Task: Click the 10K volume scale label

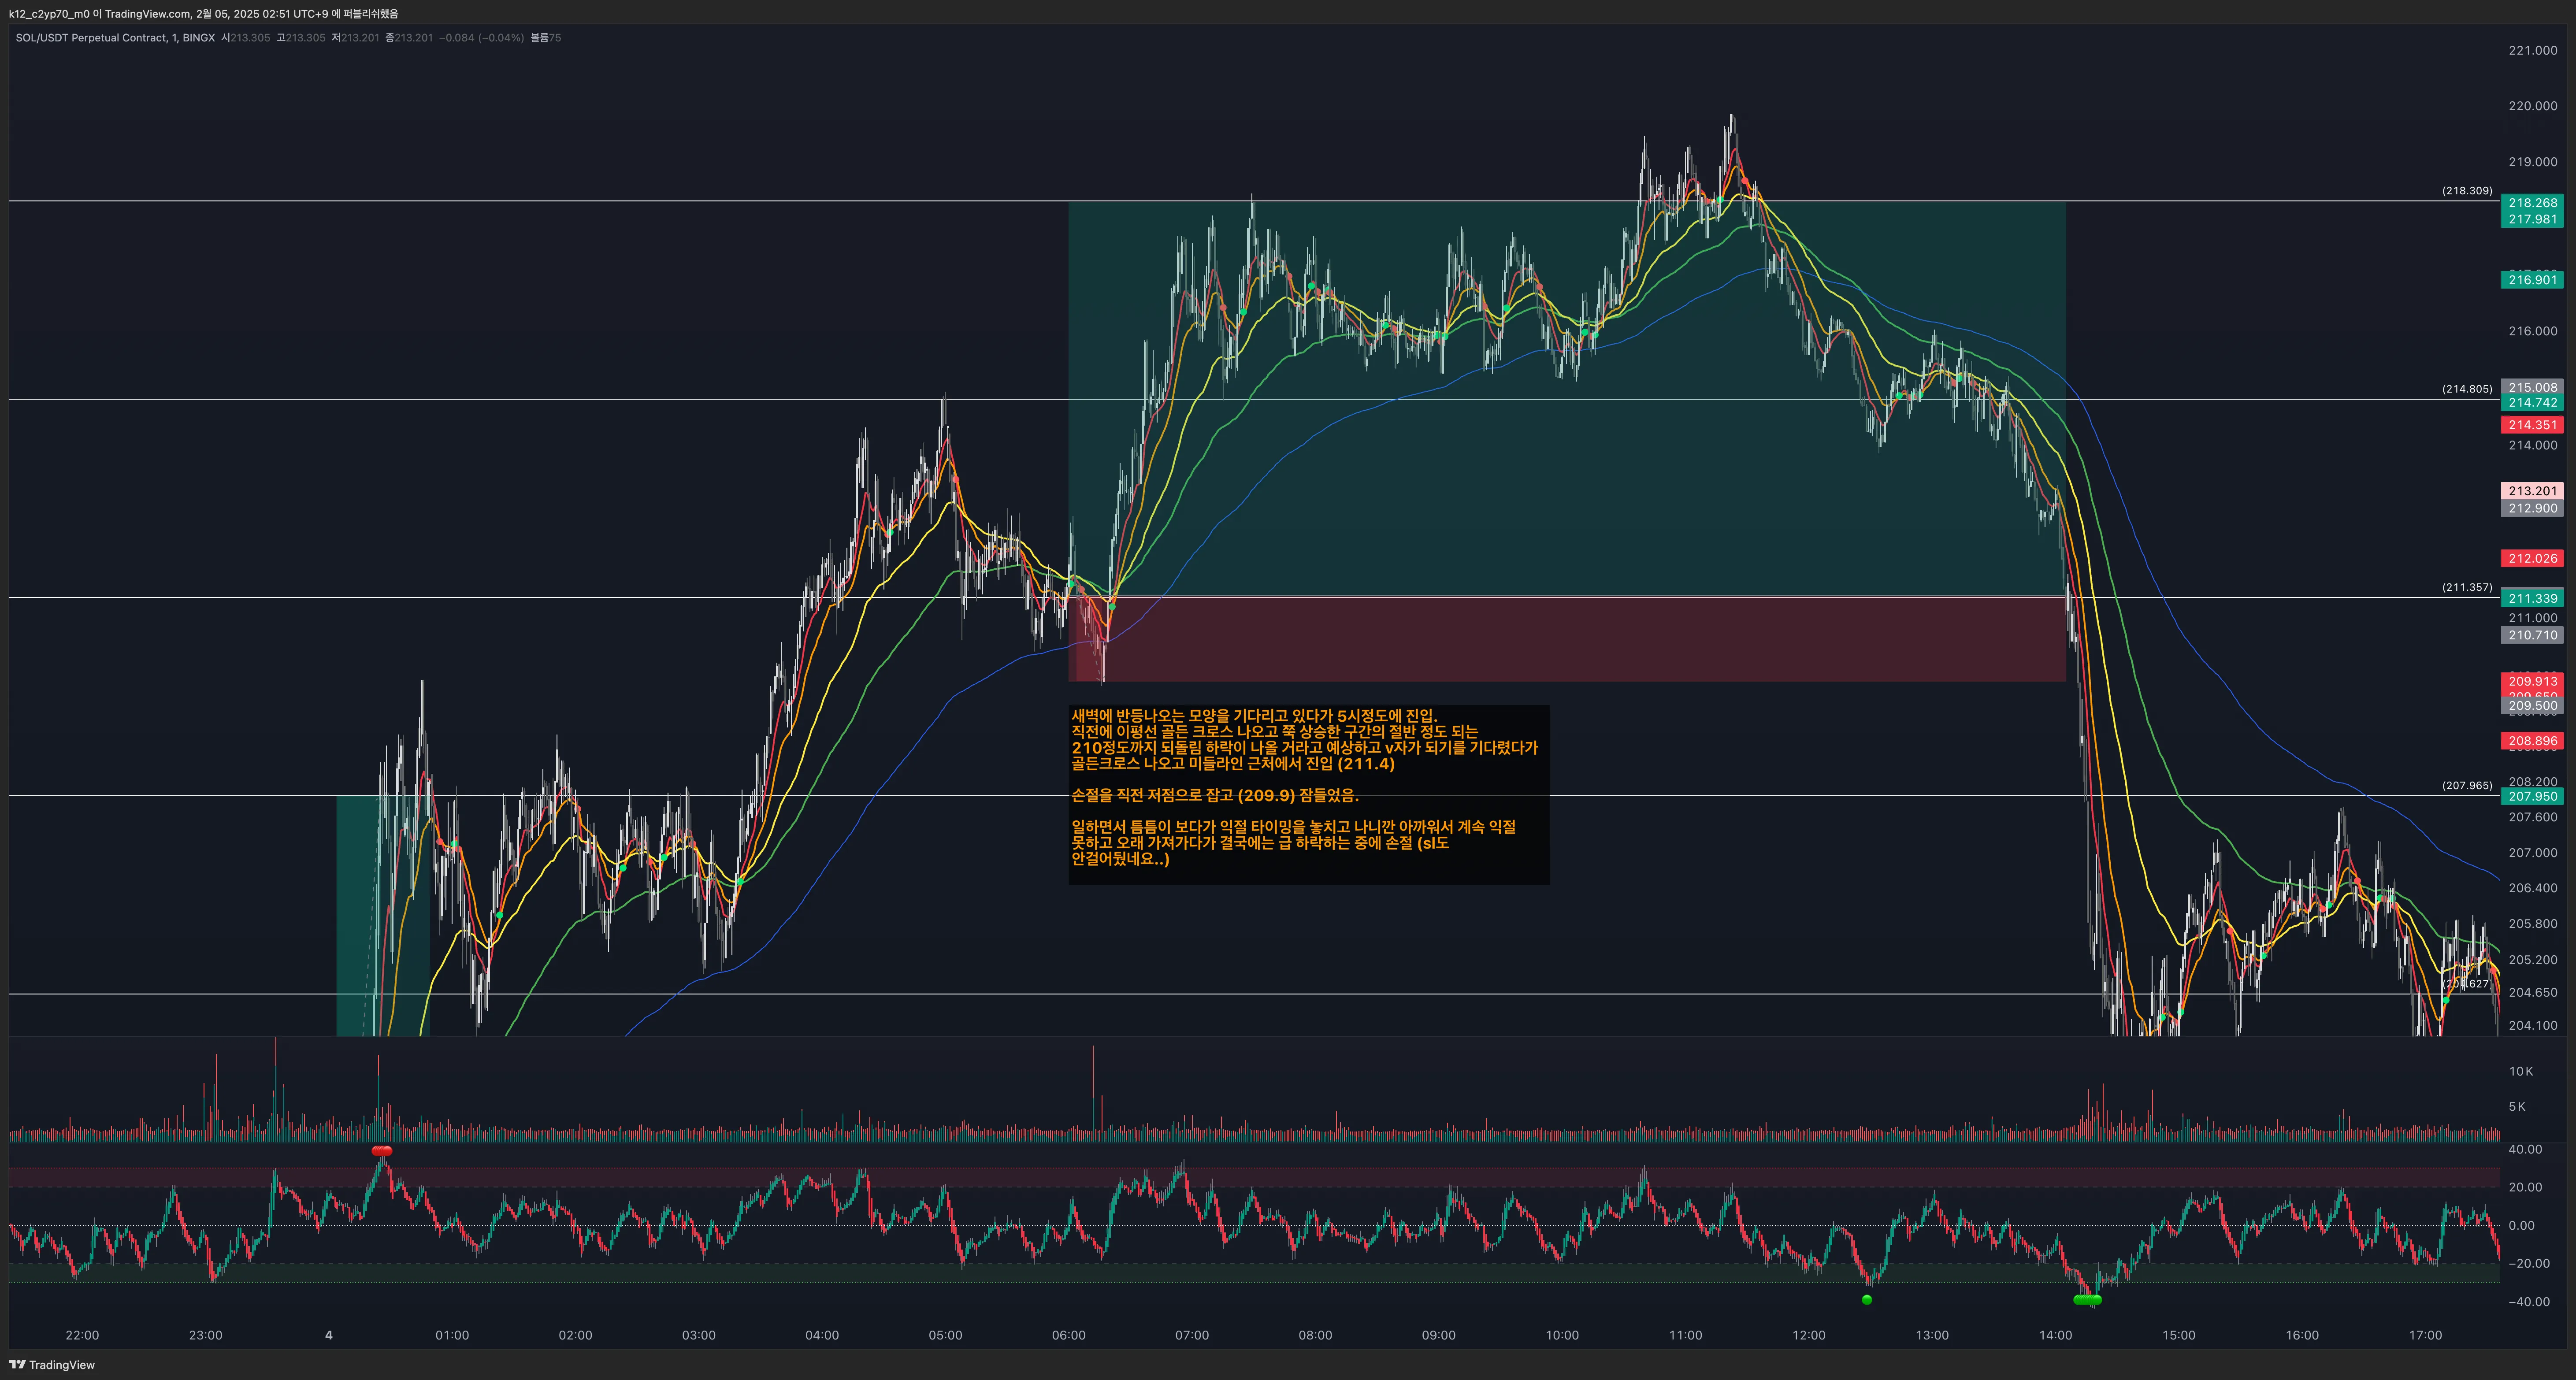Action: (2521, 1071)
